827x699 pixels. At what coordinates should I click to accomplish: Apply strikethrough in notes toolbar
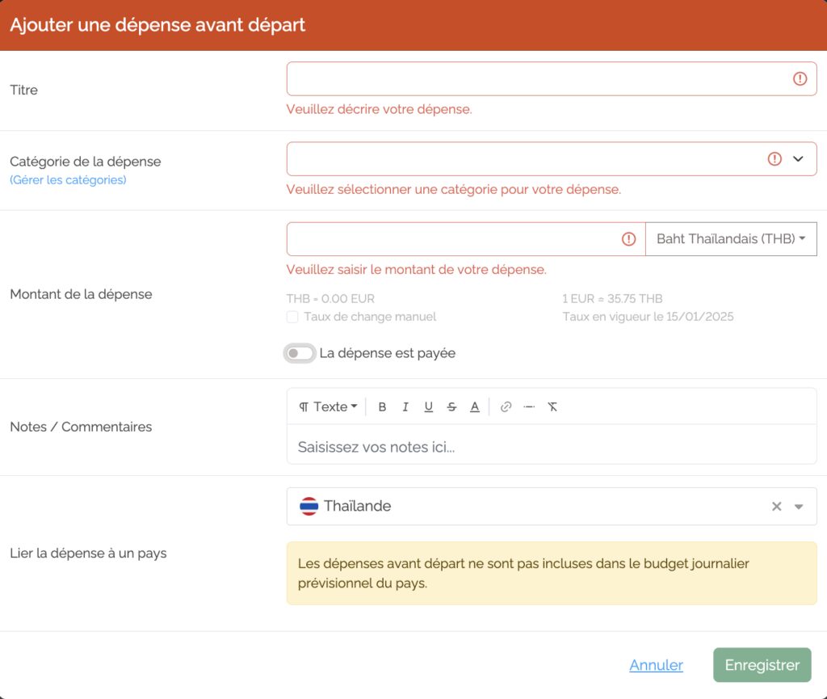451,406
